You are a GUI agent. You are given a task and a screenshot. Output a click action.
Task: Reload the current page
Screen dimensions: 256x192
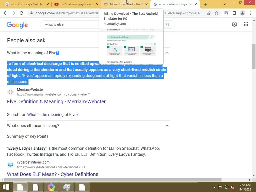pos(21,13)
